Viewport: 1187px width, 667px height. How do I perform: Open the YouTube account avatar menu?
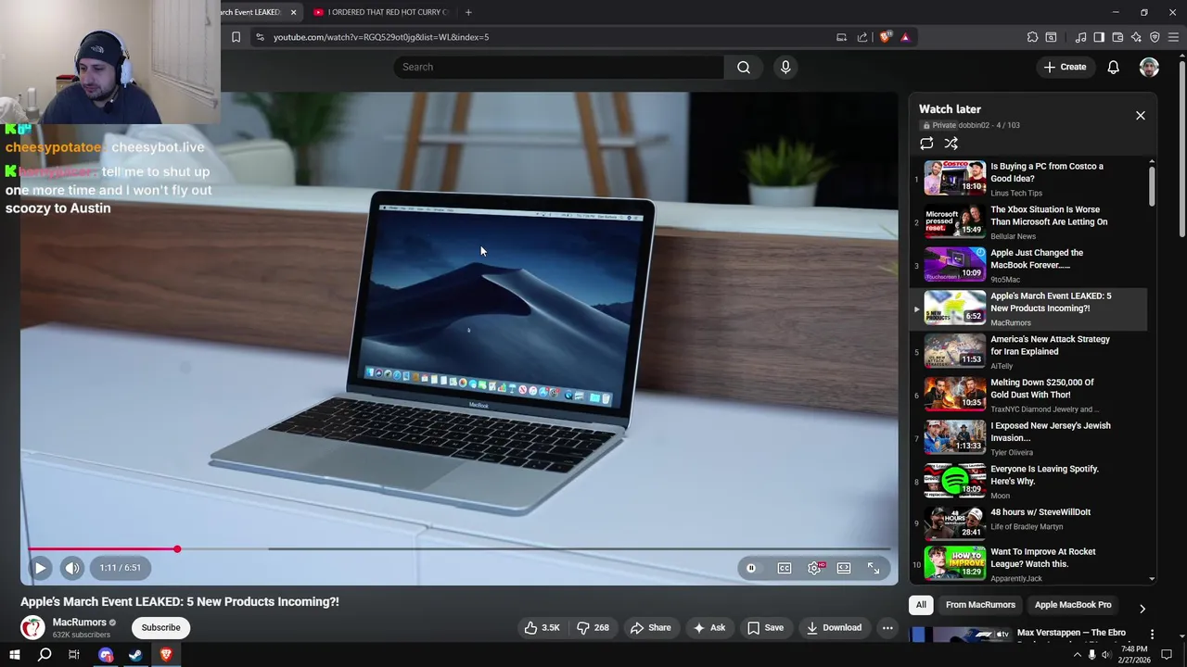(1149, 67)
